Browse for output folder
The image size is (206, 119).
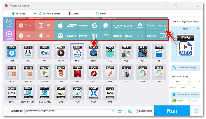click(x=119, y=111)
